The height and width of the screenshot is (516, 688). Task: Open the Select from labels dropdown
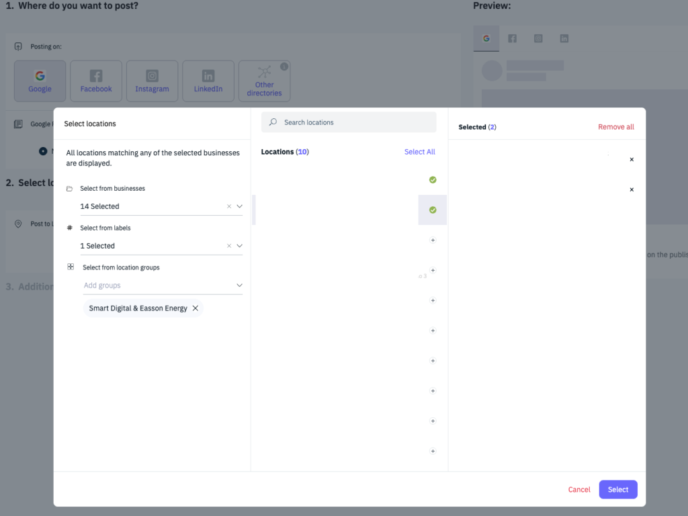tap(239, 246)
